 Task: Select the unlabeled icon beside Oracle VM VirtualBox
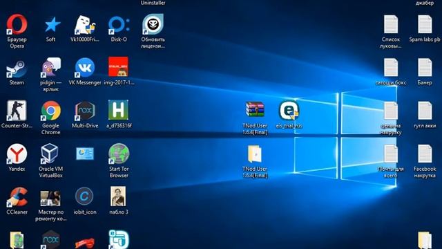coord(85,154)
